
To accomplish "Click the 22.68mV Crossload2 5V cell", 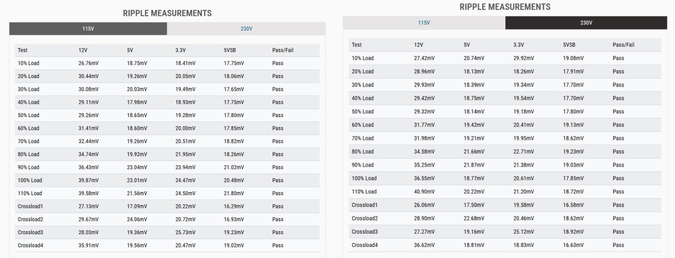I will [474, 218].
